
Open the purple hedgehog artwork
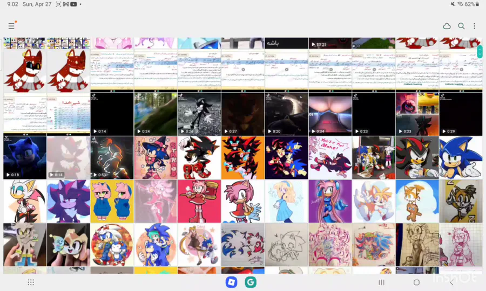tap(69, 202)
